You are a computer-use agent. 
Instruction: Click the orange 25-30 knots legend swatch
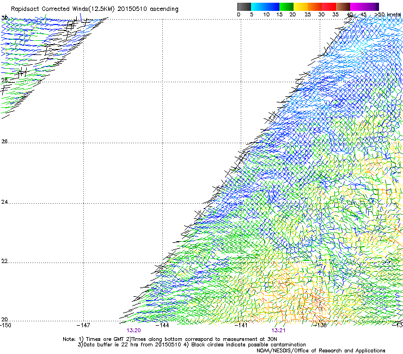(315, 7)
